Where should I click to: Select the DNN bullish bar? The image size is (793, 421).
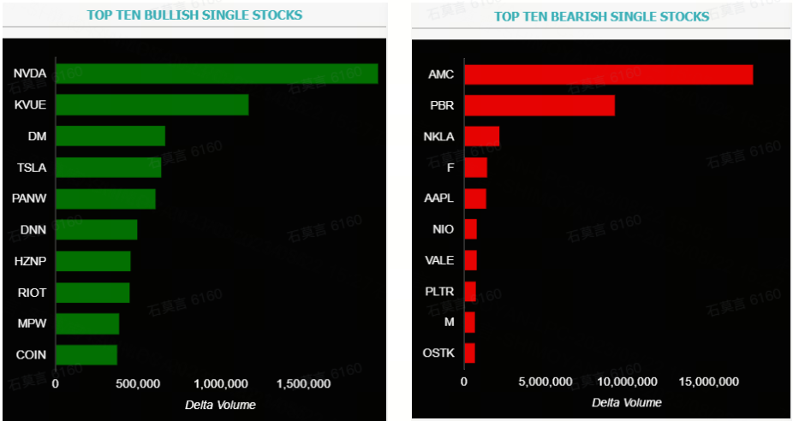coord(96,230)
